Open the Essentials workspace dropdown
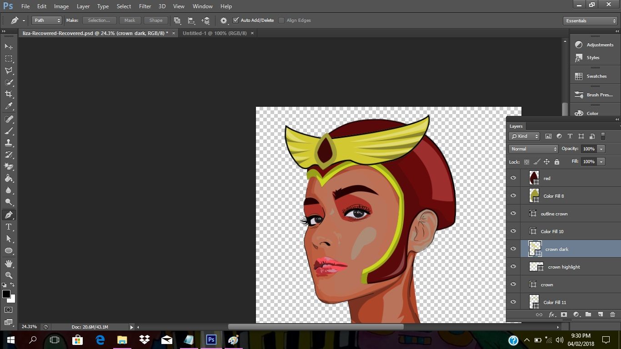Image resolution: width=621 pixels, height=349 pixels. (590, 21)
